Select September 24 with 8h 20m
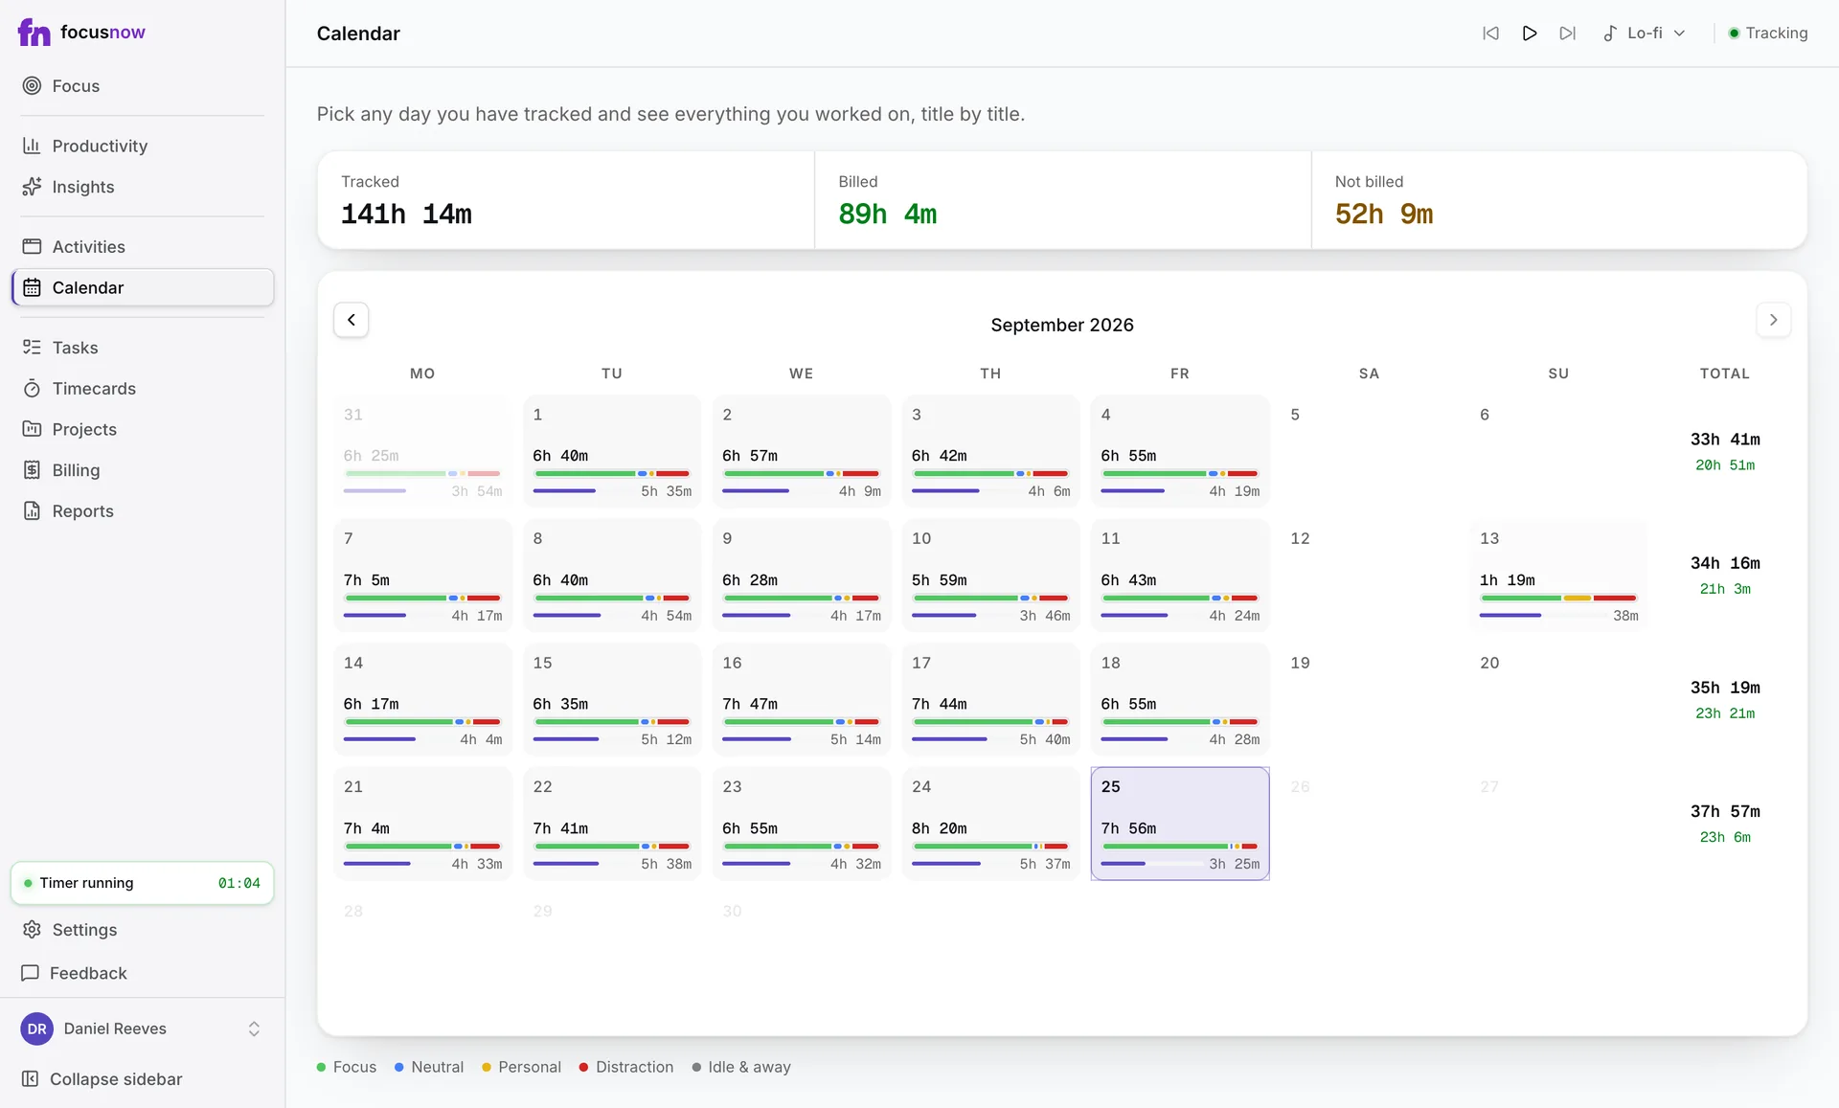Screen dimensions: 1839x1108 click(990, 824)
